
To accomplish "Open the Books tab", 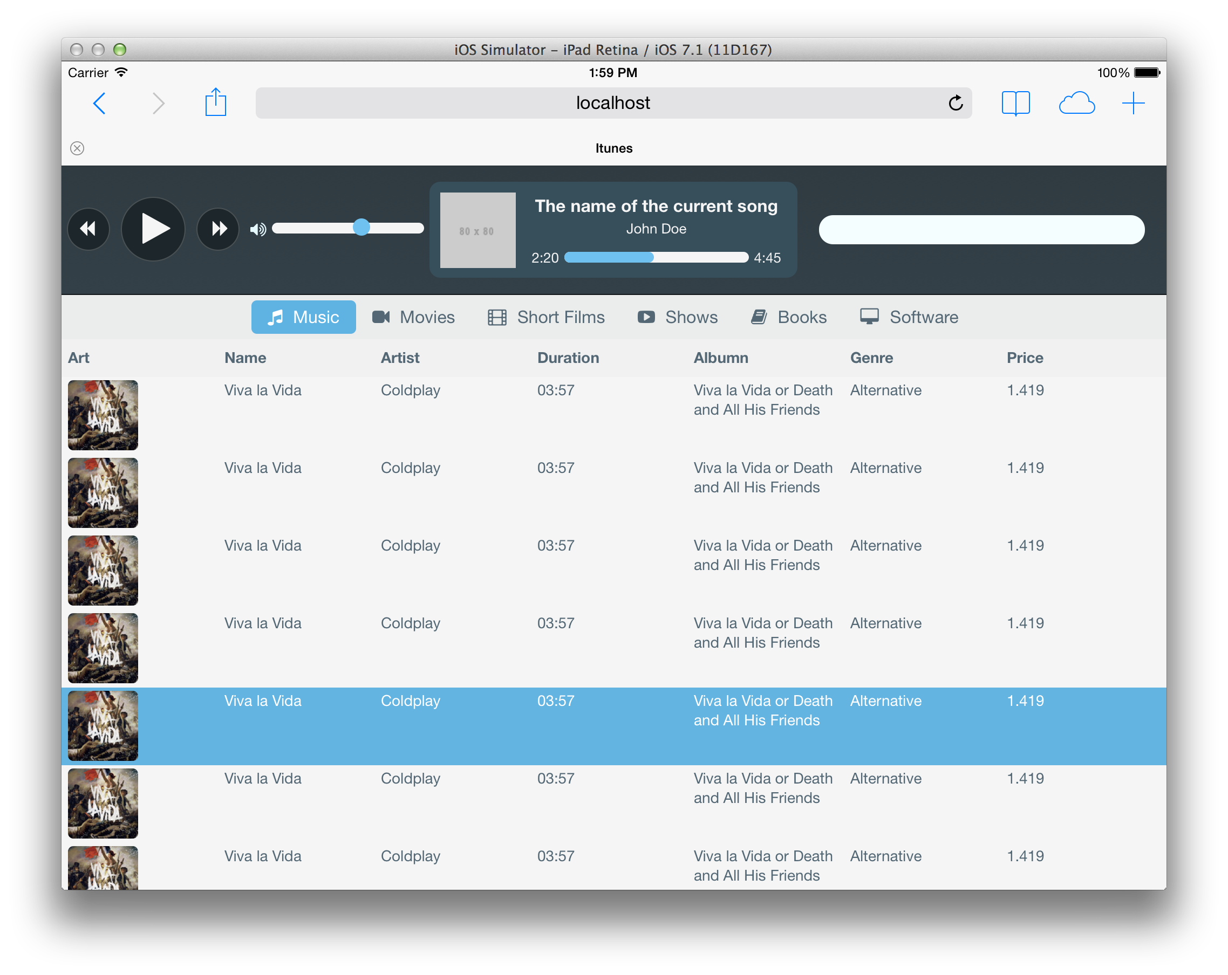I will (x=789, y=317).
